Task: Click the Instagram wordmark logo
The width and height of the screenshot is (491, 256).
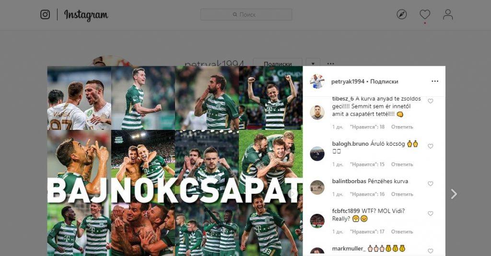Action: pos(86,15)
